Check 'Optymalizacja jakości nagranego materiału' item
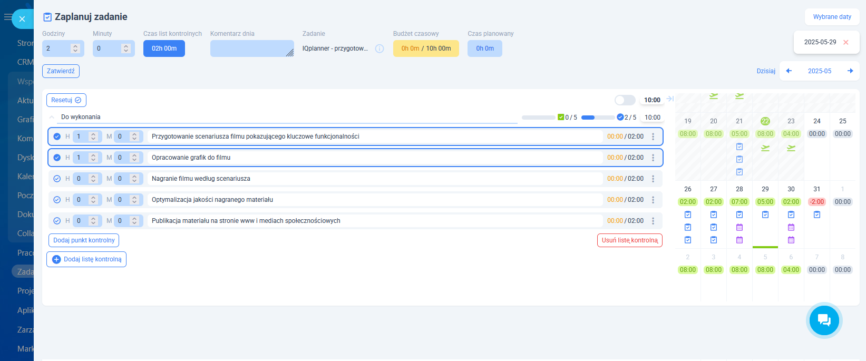866x361 pixels. click(x=57, y=200)
